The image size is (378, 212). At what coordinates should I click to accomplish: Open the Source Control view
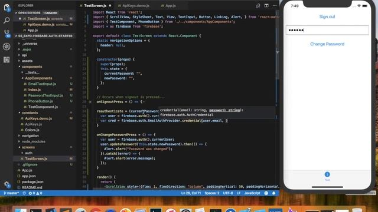pos(6,34)
